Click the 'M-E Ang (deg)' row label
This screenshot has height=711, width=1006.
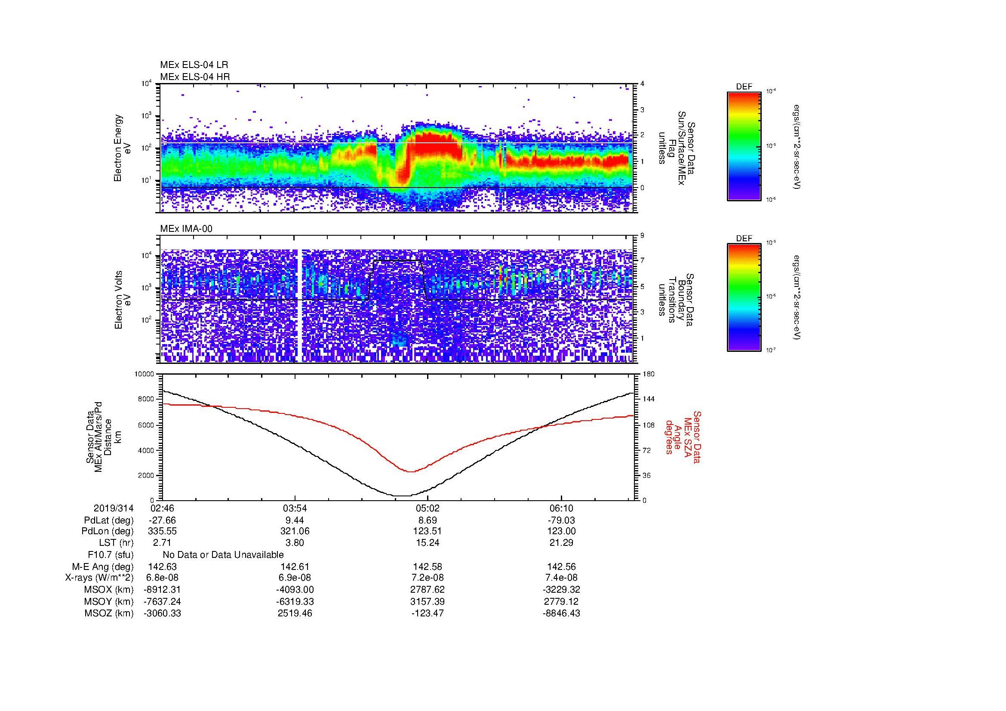[x=103, y=567]
